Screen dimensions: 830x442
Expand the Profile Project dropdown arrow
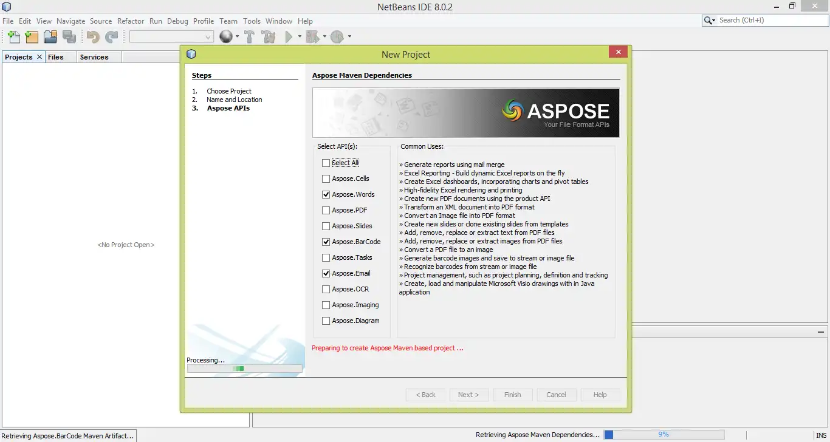click(x=349, y=37)
